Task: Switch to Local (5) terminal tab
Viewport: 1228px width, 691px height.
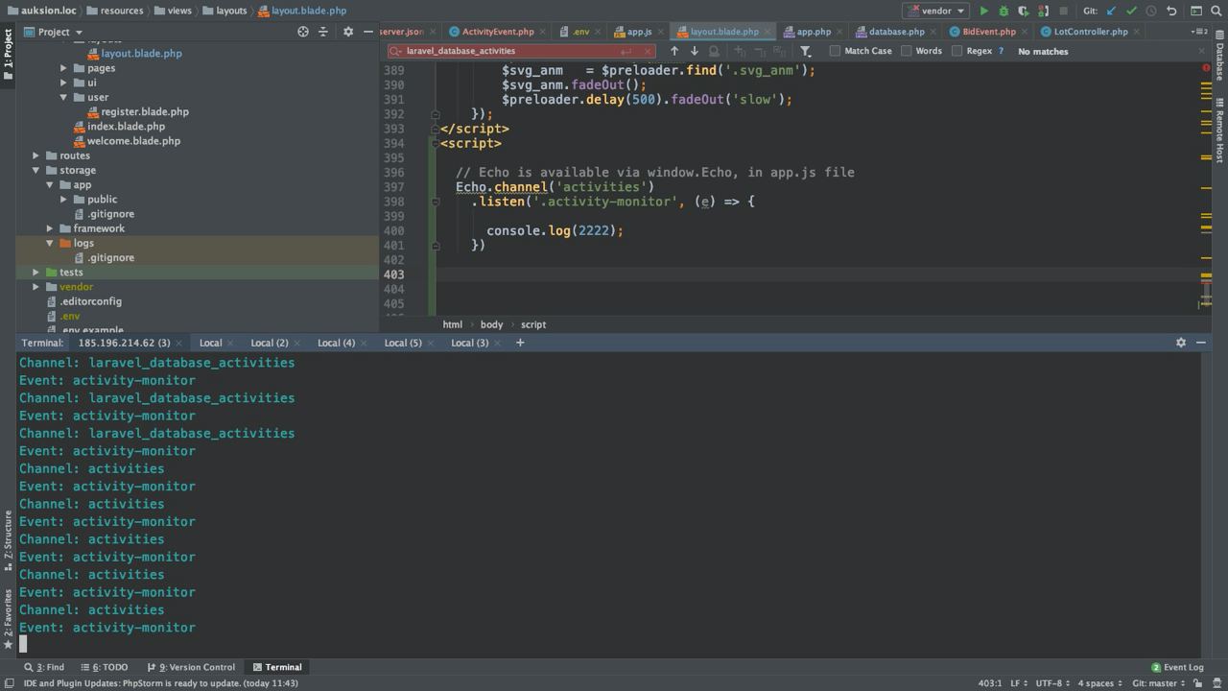Action: (x=403, y=343)
